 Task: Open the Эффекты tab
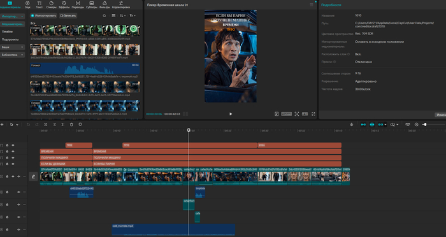(64, 4)
